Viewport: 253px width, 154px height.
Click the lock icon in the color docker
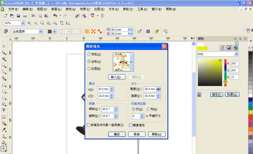point(199,95)
